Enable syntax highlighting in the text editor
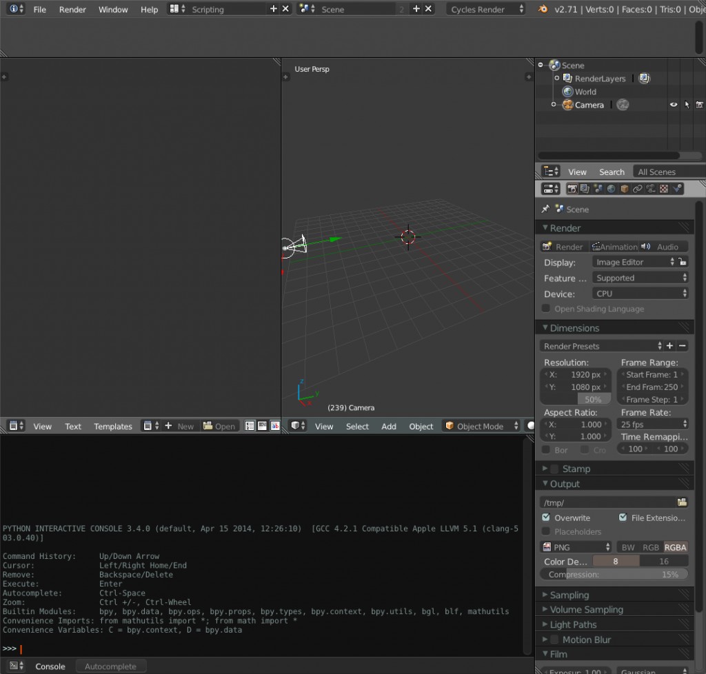The image size is (706, 674). [x=274, y=426]
